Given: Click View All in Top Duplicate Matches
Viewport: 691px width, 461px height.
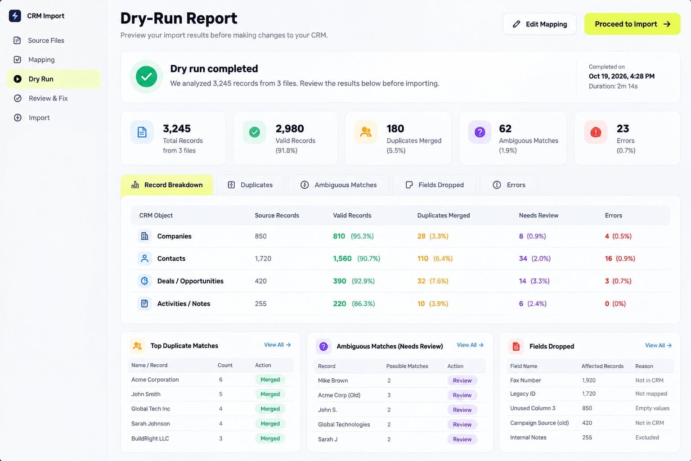Looking at the screenshot, I should [278, 345].
